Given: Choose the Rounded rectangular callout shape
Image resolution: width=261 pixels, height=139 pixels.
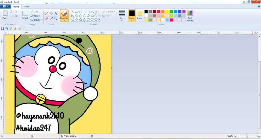Looking at the screenshot, I should (x=88, y=20).
